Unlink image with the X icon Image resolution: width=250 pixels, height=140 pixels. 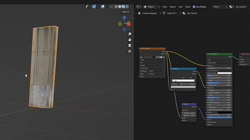(163, 57)
